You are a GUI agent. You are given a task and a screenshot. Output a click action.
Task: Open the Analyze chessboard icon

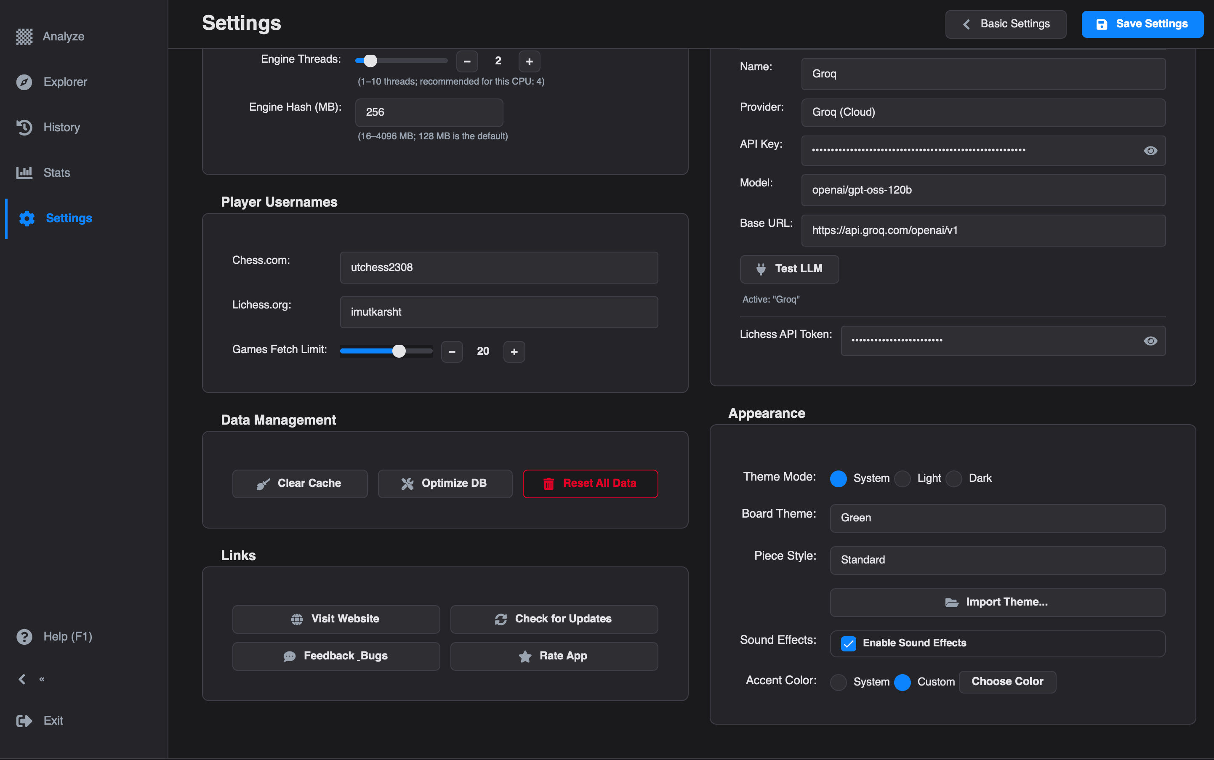[x=24, y=37]
